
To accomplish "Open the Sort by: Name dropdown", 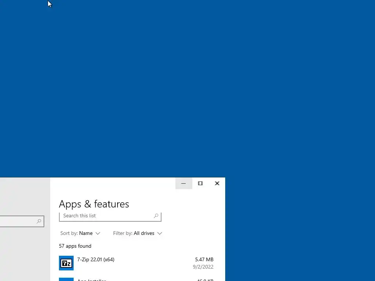I will [80, 233].
